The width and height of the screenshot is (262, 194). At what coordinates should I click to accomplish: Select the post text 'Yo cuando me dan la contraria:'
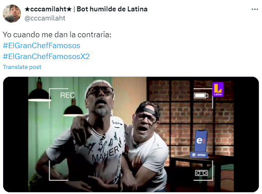(x=57, y=35)
